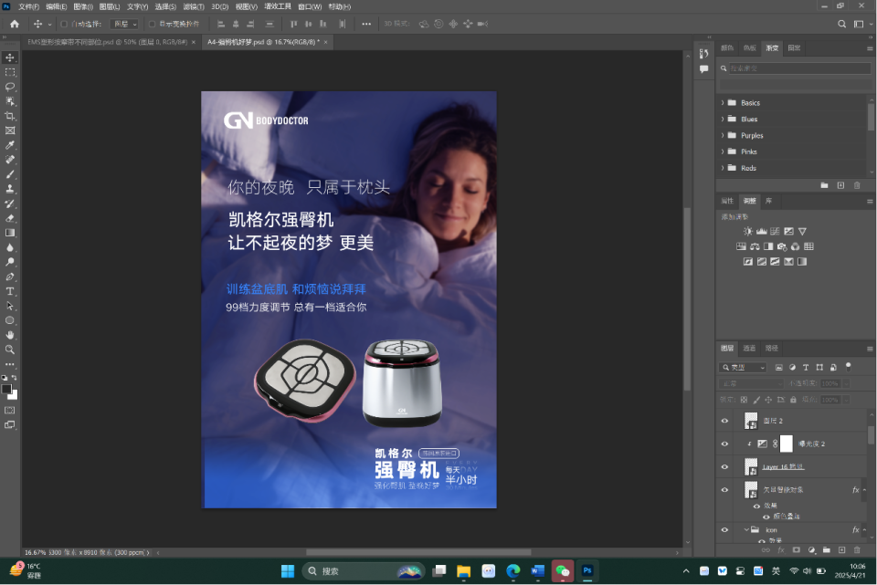877x585 pixels.
Task: Select the Pen tool
Action: pyautogui.click(x=10, y=277)
